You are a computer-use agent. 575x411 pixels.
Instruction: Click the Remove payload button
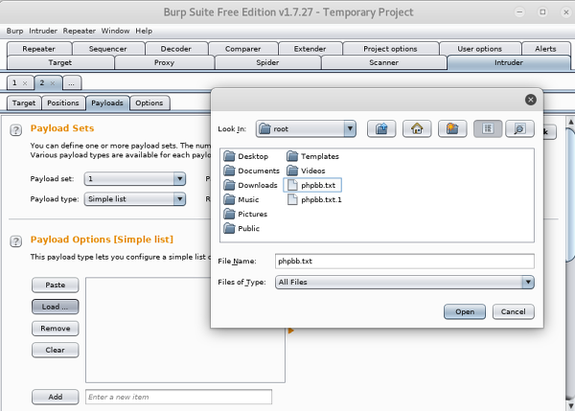[x=56, y=329]
